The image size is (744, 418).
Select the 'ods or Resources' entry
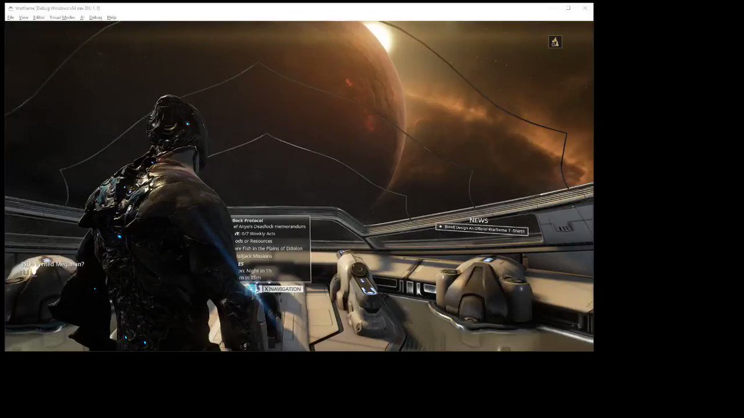[252, 241]
